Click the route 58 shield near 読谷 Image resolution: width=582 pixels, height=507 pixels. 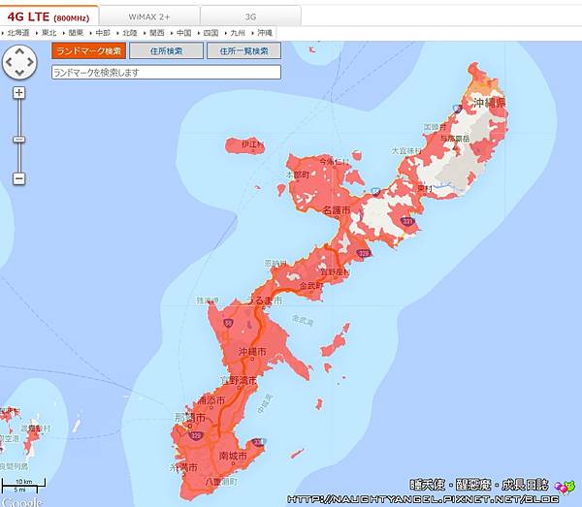pos(229,323)
